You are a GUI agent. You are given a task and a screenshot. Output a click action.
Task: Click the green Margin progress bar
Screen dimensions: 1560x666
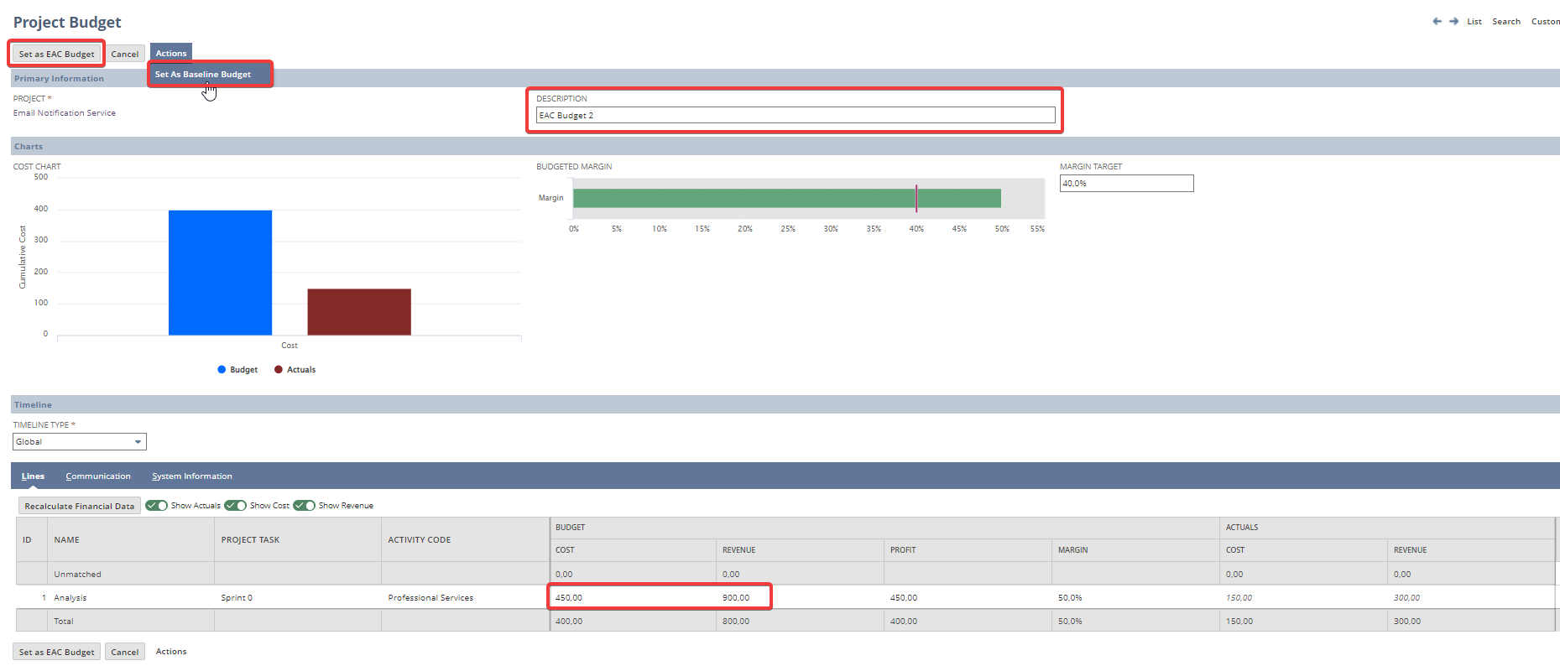(x=786, y=198)
